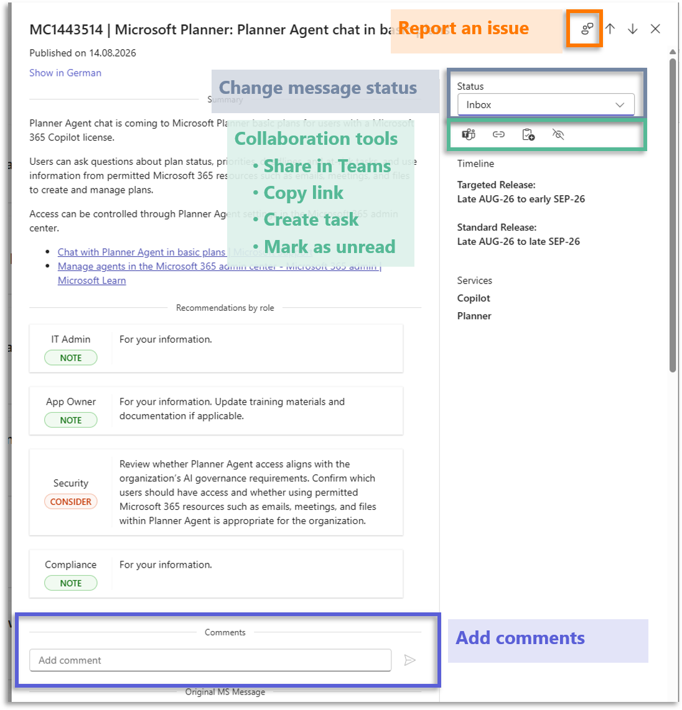Click the IT Admin role label
Image resolution: width=682 pixels, height=710 pixels.
click(x=71, y=339)
